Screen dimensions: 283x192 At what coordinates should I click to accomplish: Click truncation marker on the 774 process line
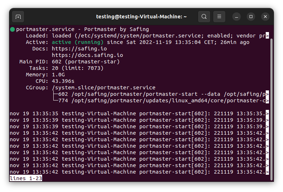pyautogui.click(x=267, y=101)
